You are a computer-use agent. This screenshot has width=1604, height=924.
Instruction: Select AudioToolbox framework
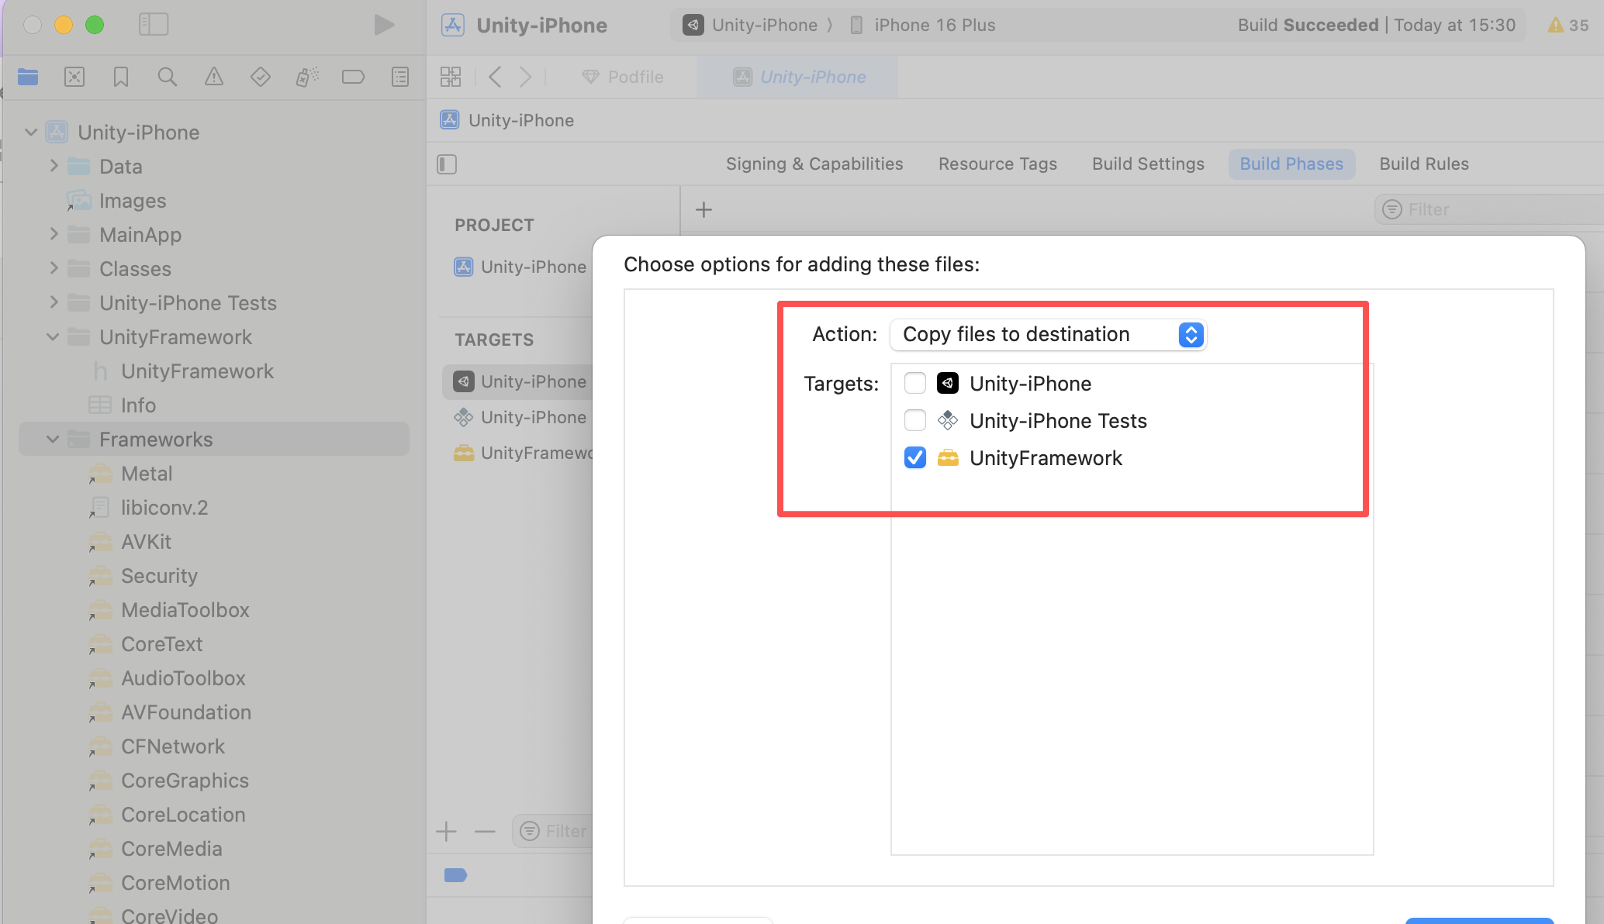183,678
